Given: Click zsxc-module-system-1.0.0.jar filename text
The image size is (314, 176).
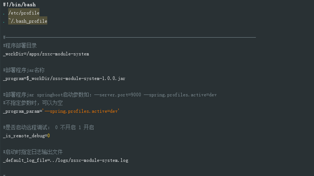Looking at the screenshot, I should click(x=89, y=79).
